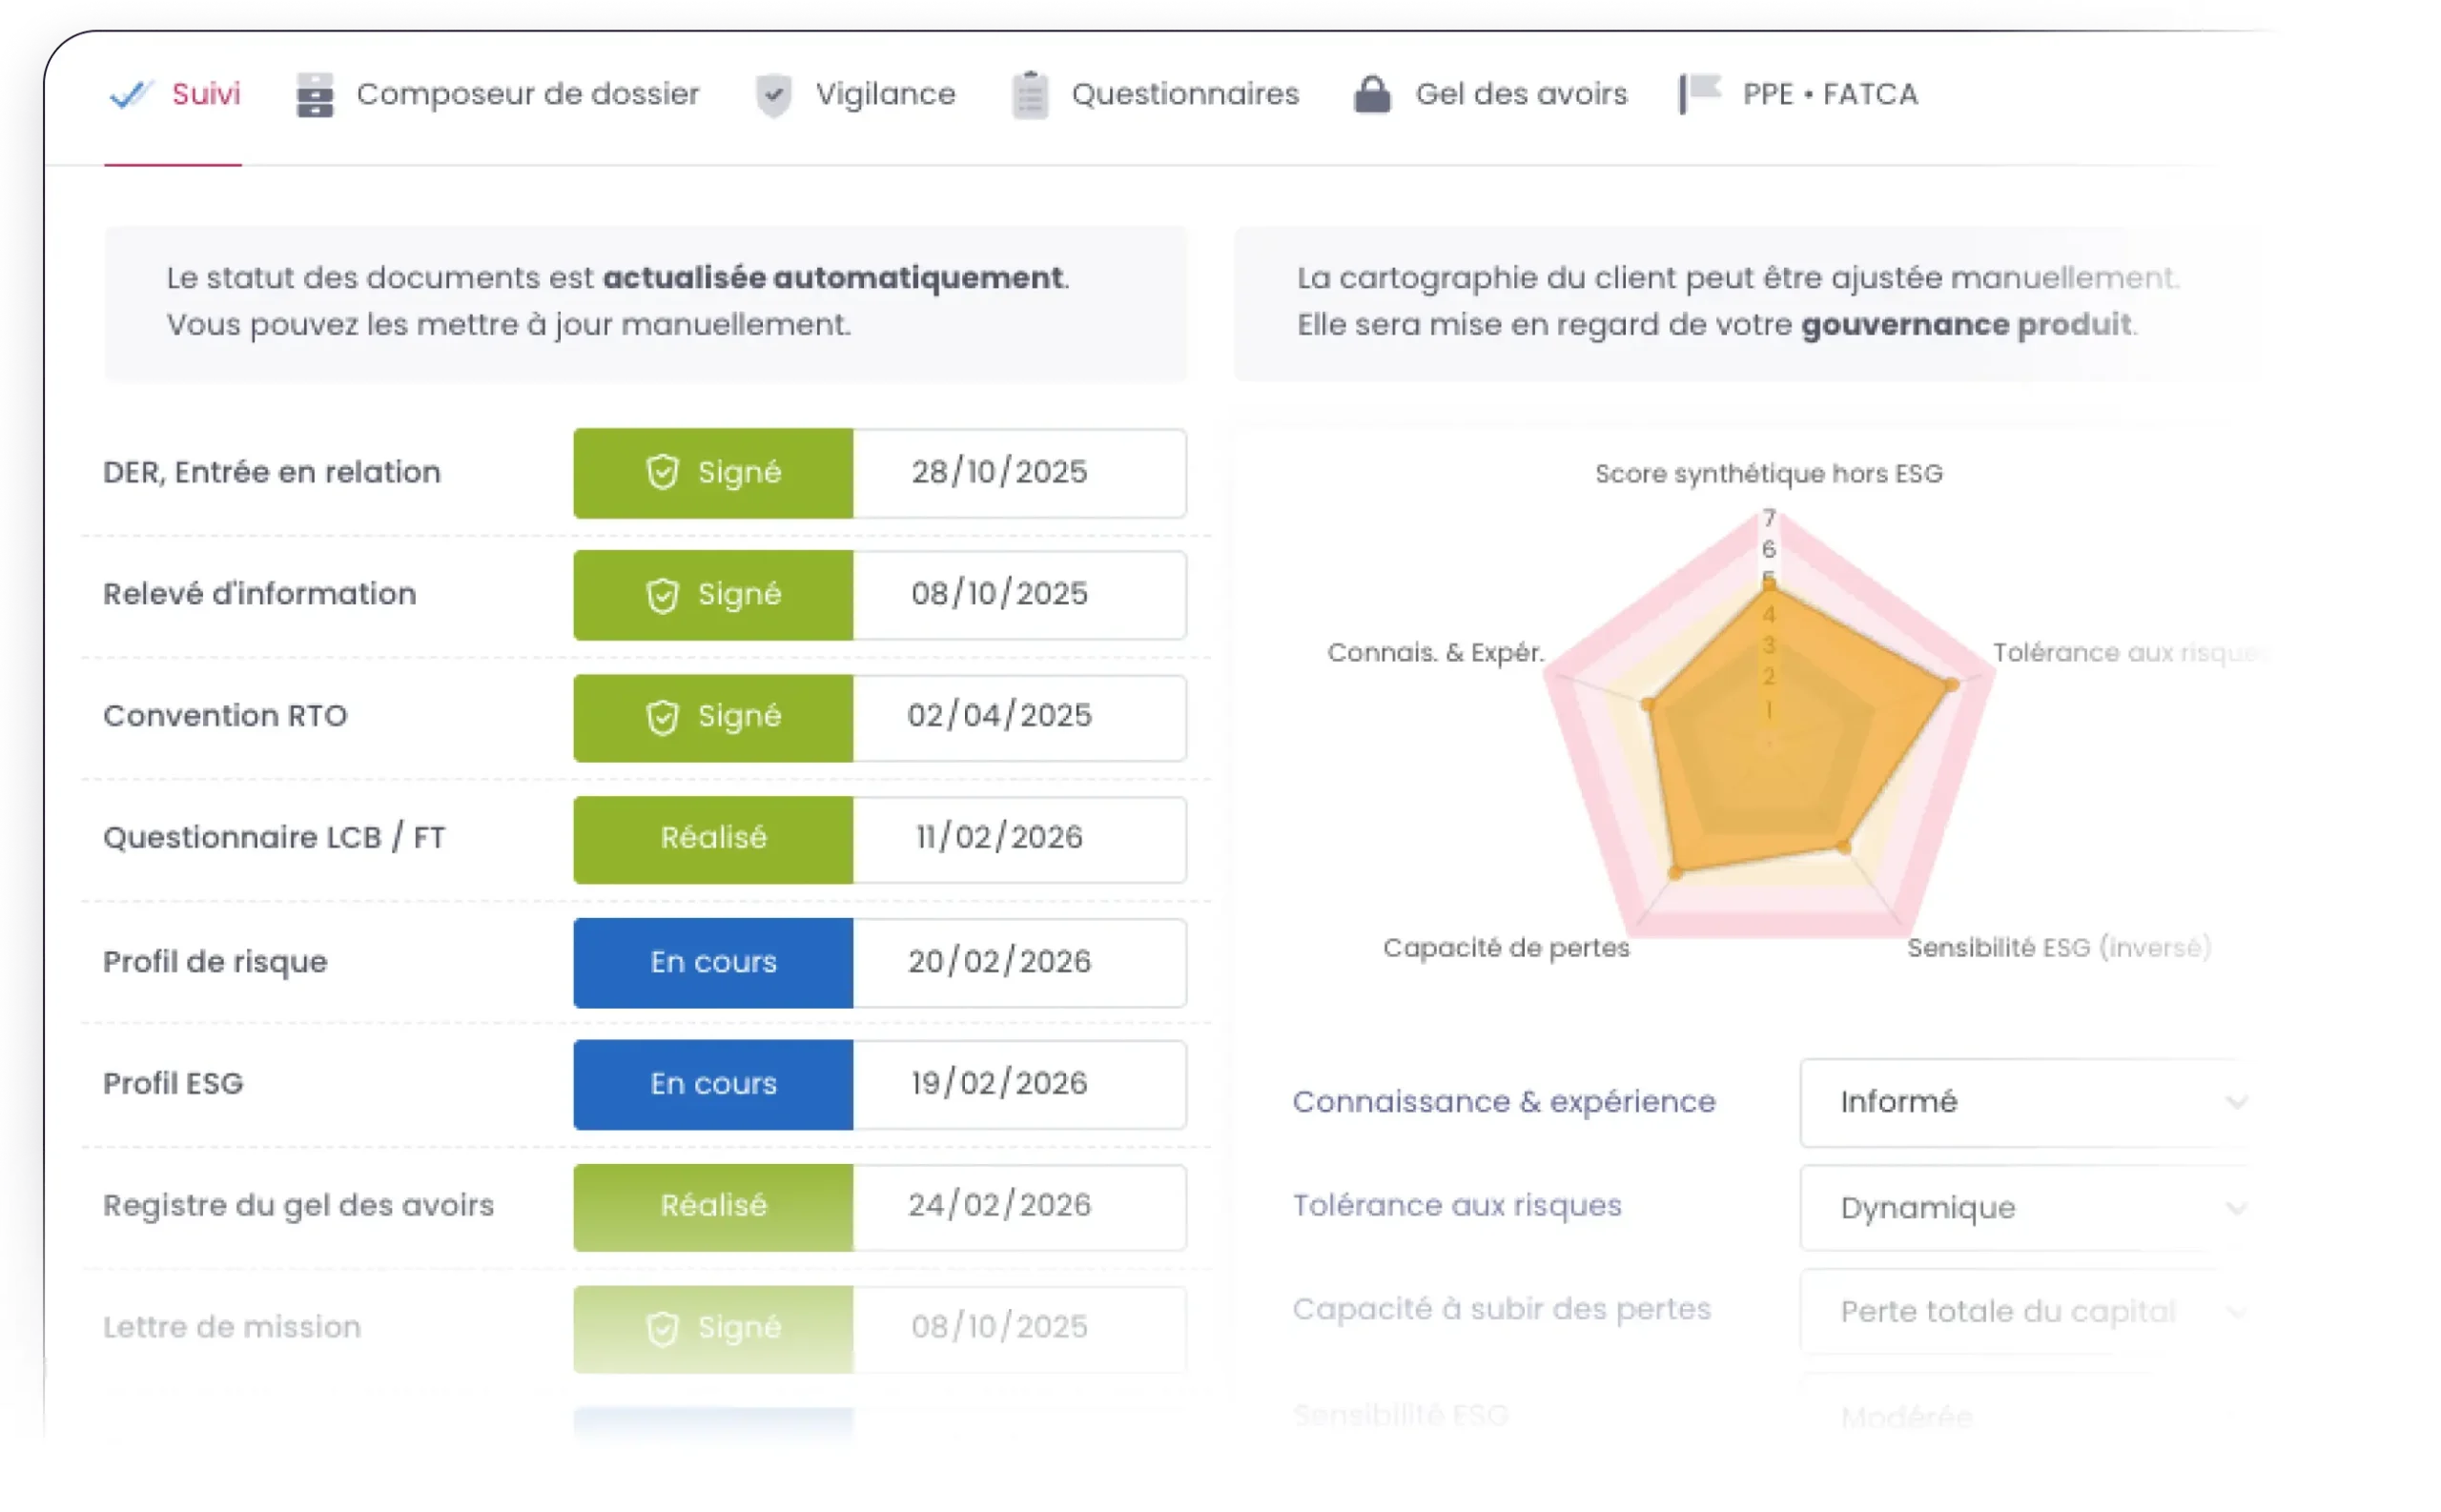Click the checkmark icon on the Suivi tab
The image size is (2441, 1512).
pyautogui.click(x=131, y=94)
